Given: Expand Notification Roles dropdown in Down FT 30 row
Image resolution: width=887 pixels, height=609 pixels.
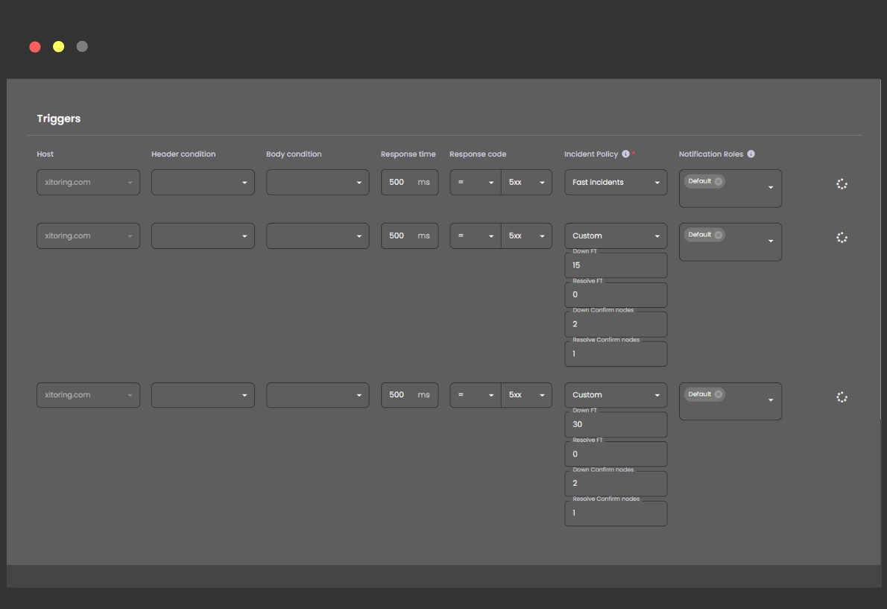Looking at the screenshot, I should (x=771, y=400).
